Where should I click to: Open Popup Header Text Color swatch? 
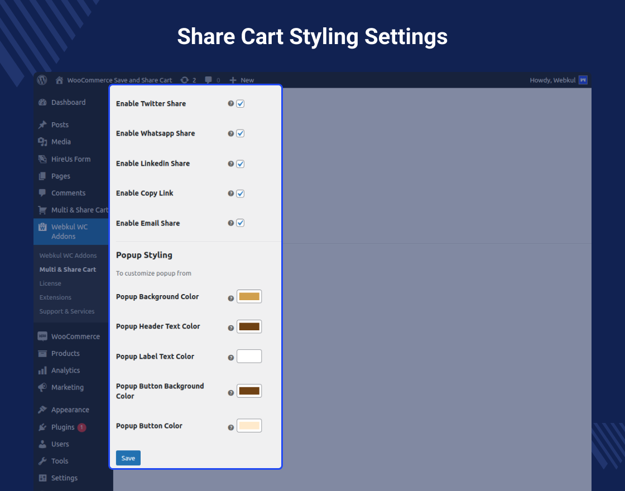pyautogui.click(x=249, y=326)
